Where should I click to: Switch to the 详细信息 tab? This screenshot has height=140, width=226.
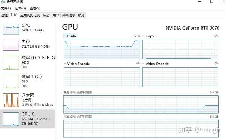pyautogui.click(x=68, y=15)
